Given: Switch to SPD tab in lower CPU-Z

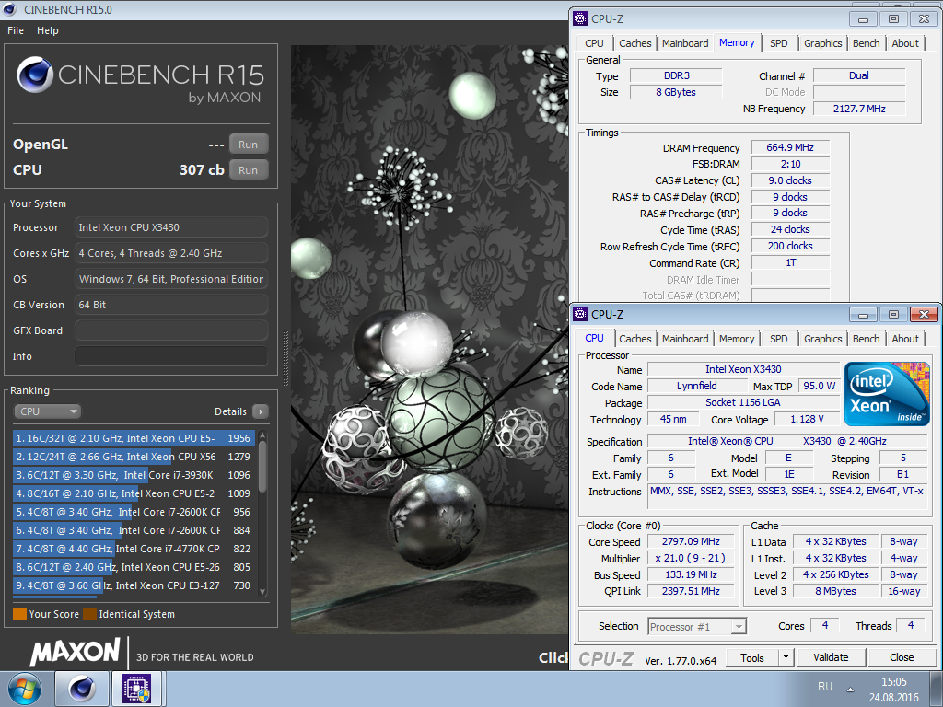Looking at the screenshot, I should tap(779, 339).
